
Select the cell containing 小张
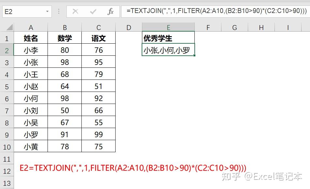coord(31,62)
